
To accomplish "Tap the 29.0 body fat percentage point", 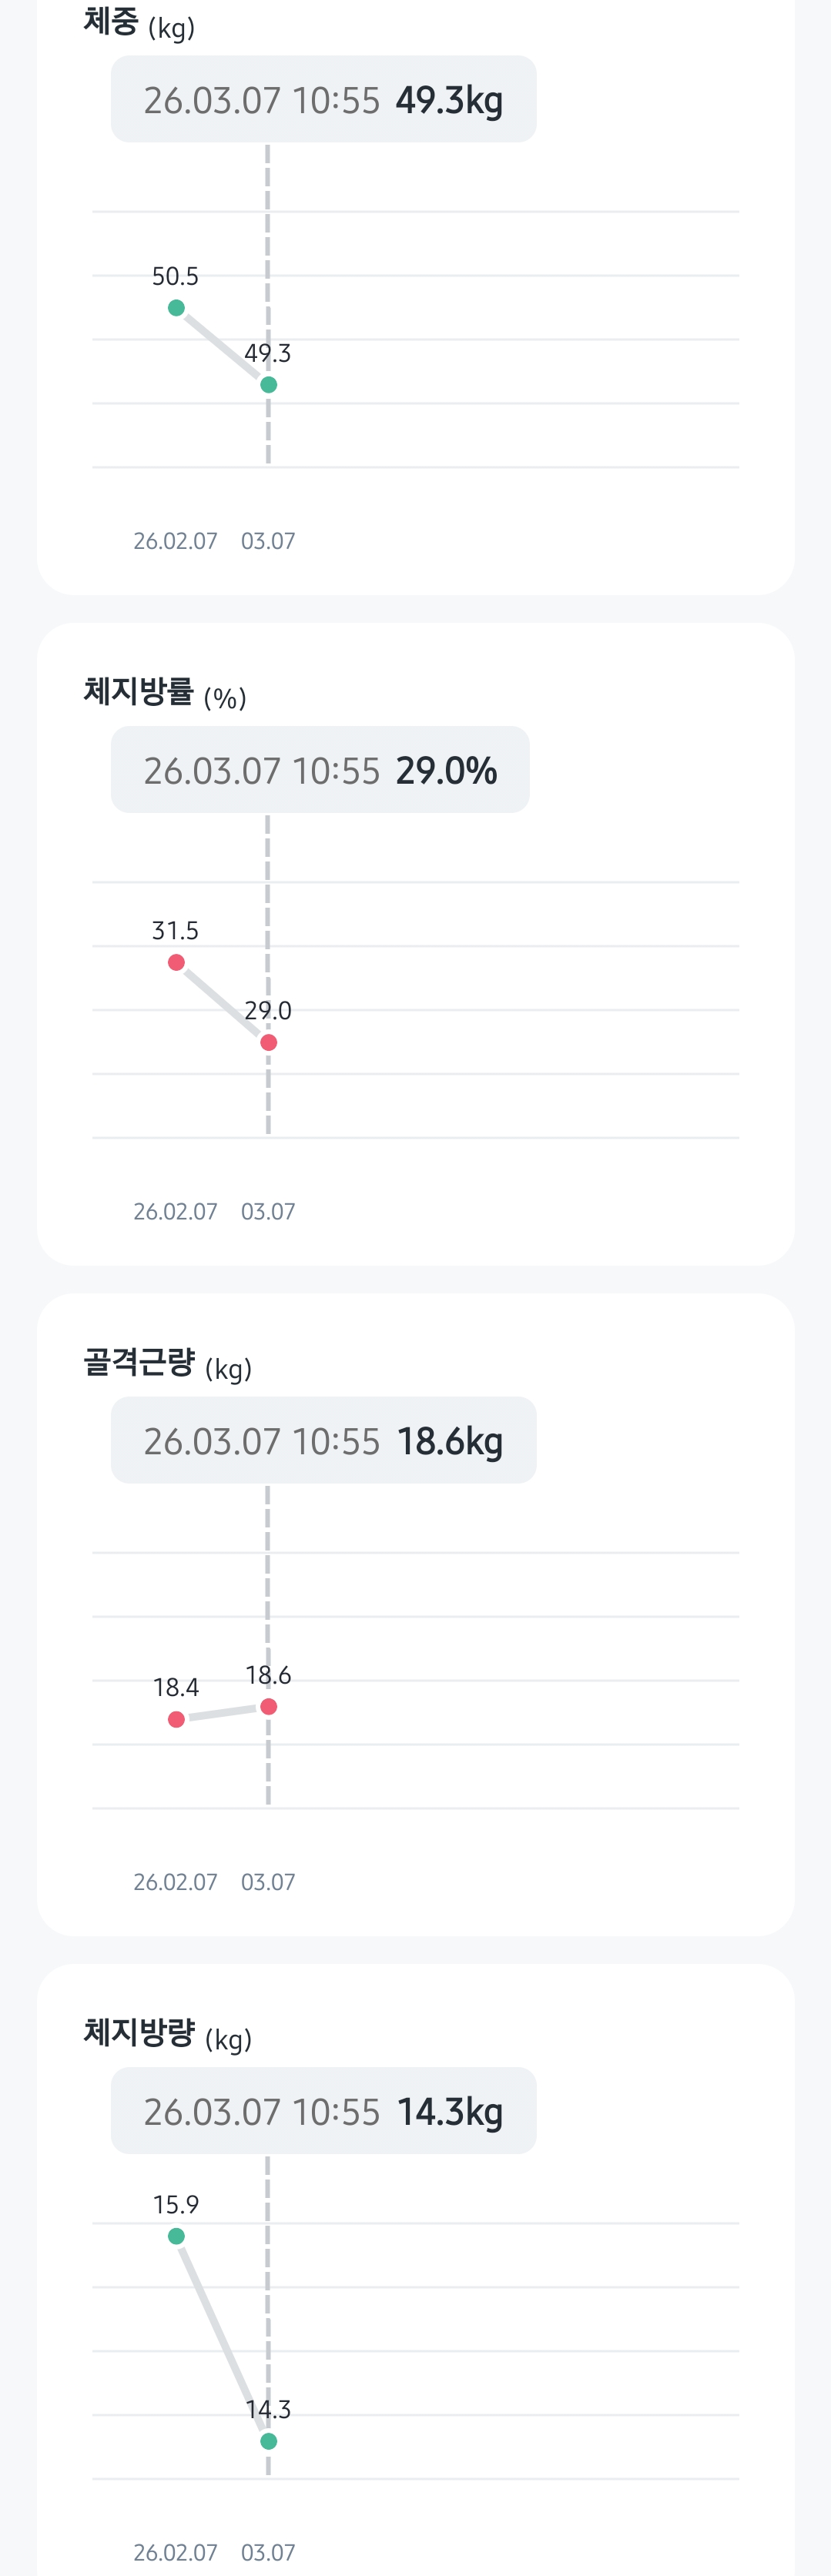I will point(268,1043).
